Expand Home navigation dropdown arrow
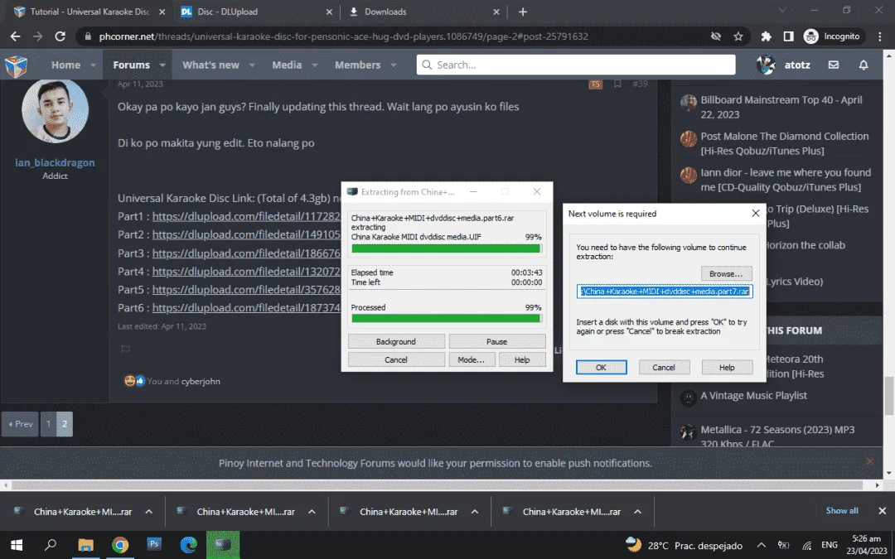The height and width of the screenshot is (559, 895). (x=93, y=65)
